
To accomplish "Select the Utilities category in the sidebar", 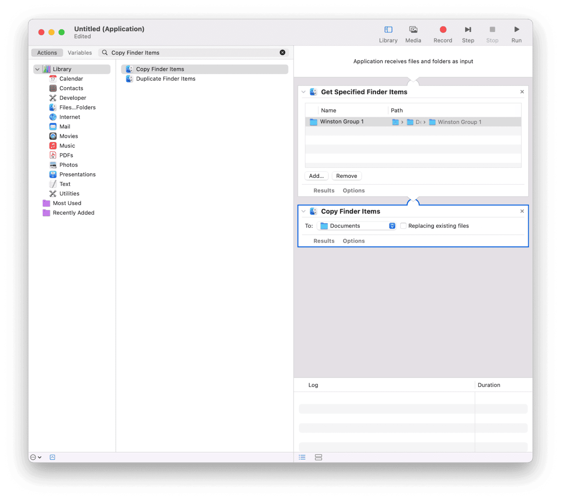I will [69, 193].
